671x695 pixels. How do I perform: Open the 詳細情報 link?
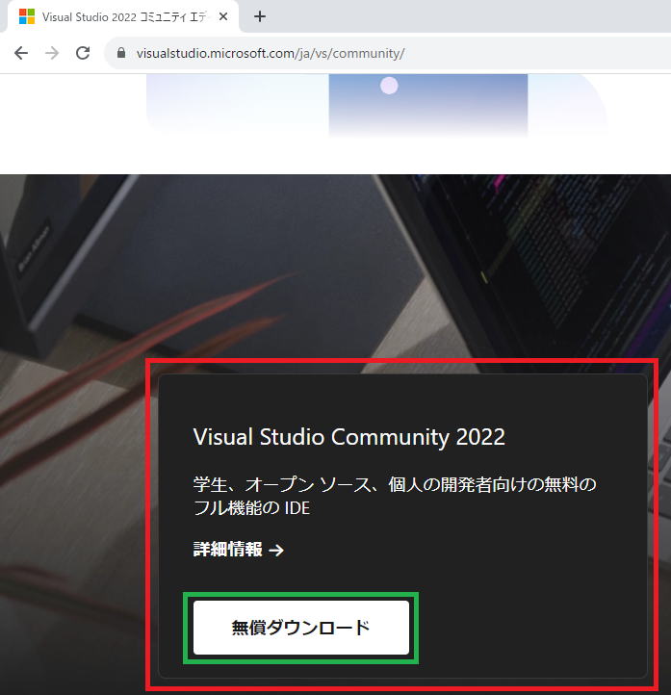[x=239, y=550]
